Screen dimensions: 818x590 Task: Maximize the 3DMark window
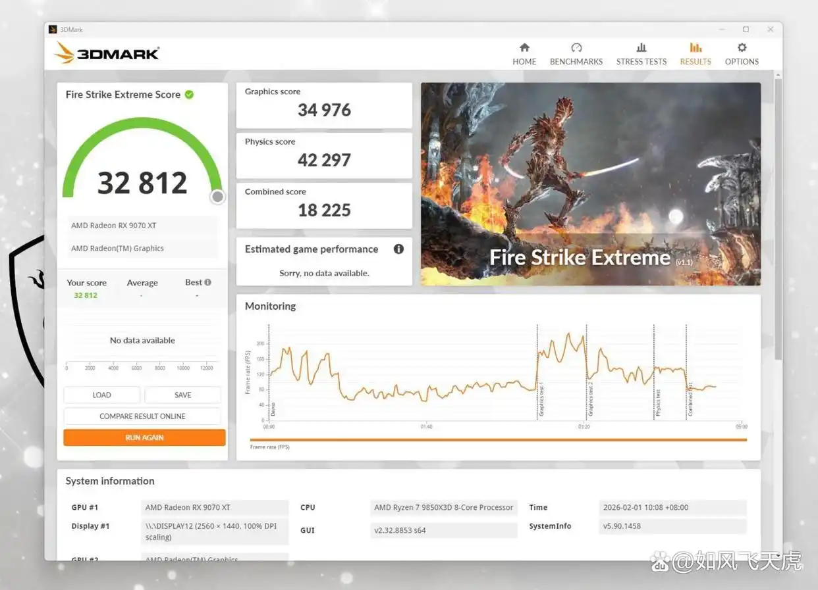point(746,30)
